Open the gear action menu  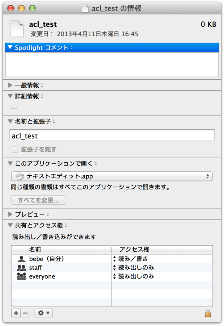click(44, 313)
